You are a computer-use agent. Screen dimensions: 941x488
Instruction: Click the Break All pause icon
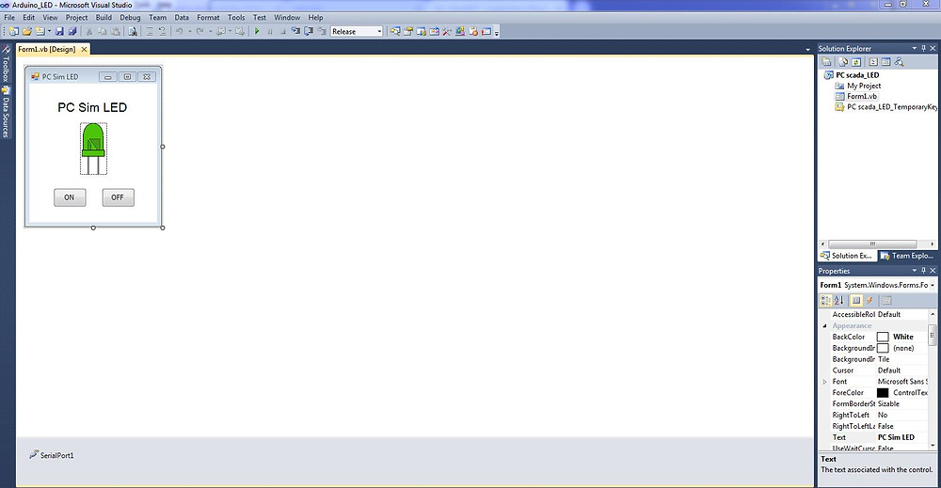pos(269,31)
